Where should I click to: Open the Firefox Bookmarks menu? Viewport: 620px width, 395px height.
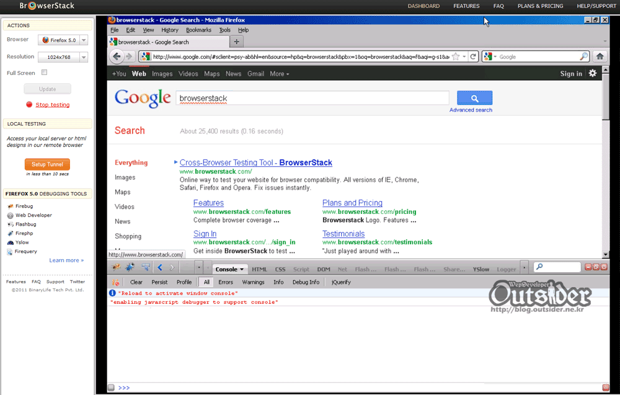pyautogui.click(x=198, y=30)
